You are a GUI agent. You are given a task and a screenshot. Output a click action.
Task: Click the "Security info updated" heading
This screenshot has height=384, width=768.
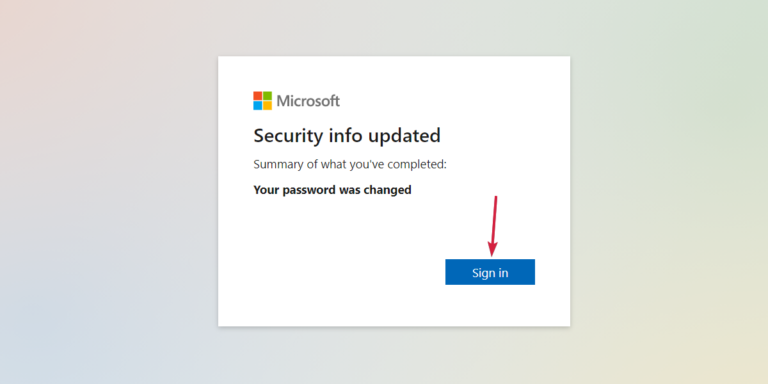click(347, 136)
